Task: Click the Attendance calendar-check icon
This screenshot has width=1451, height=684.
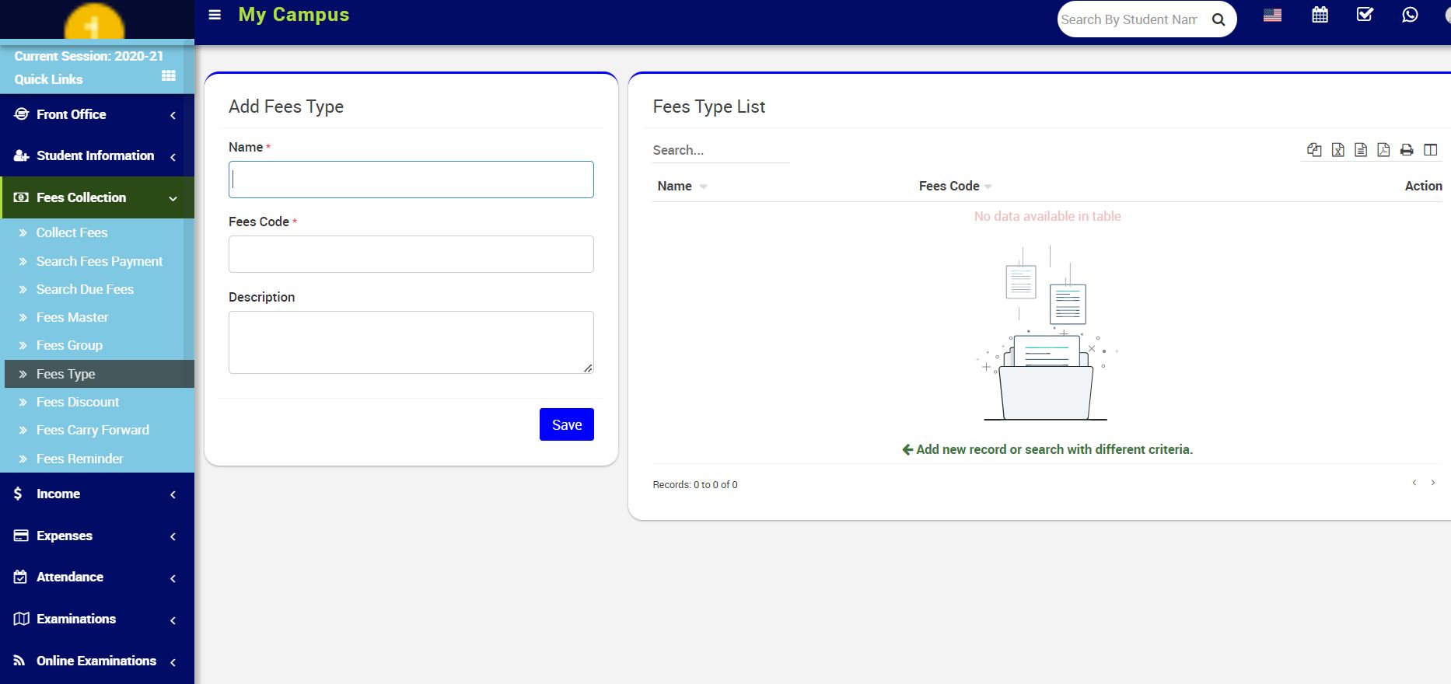Action: click(x=21, y=577)
